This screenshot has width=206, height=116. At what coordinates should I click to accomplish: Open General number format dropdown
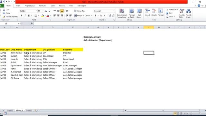click(114, 11)
